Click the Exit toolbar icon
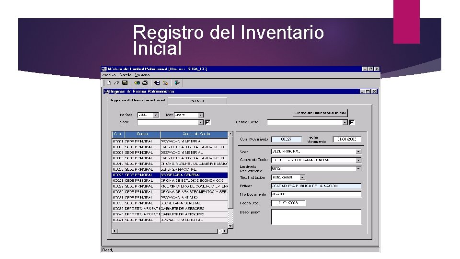Screen dimensions: 460x259 [177, 83]
